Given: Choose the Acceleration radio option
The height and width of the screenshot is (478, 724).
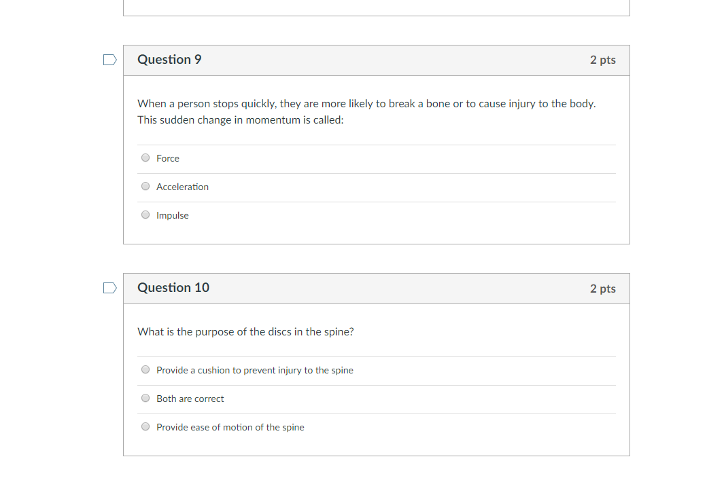Looking at the screenshot, I should pos(145,187).
